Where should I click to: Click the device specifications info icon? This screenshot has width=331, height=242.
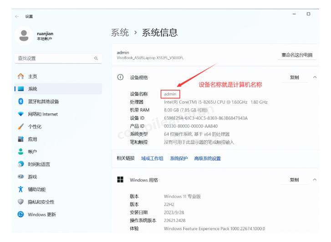(x=120, y=77)
